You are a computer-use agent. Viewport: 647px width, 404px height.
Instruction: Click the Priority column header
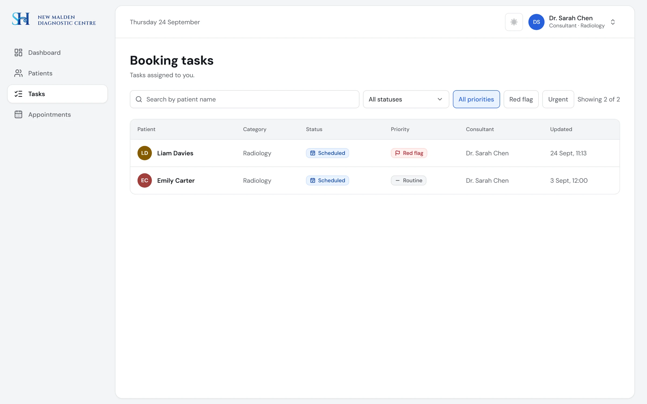pos(400,129)
